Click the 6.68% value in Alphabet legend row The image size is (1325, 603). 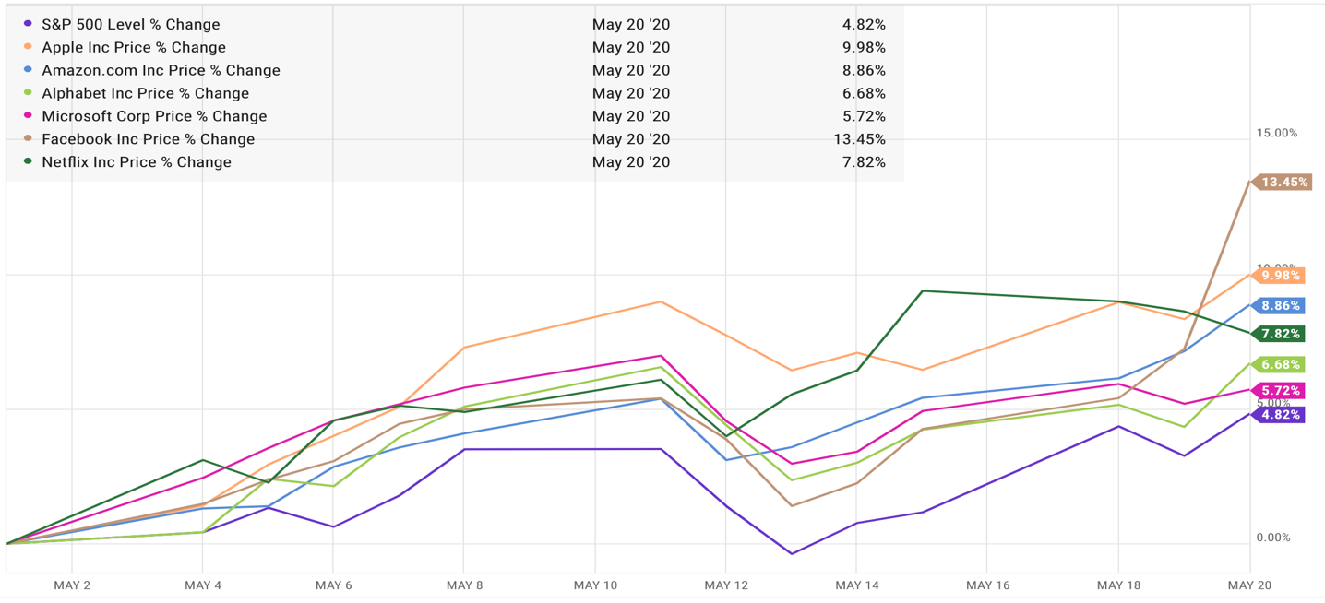click(x=865, y=94)
